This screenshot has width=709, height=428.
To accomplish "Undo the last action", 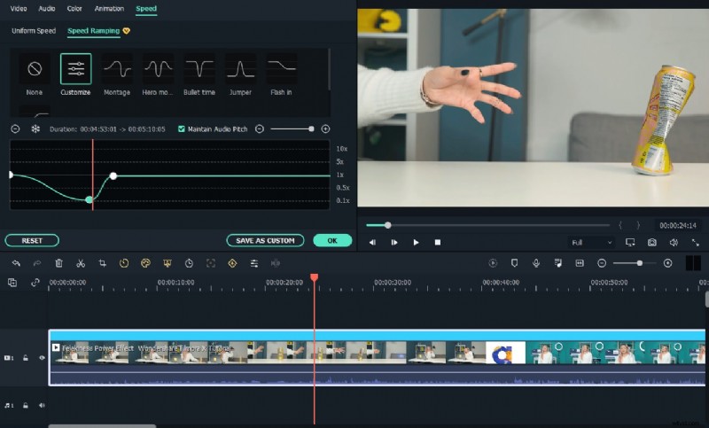I will click(16, 263).
